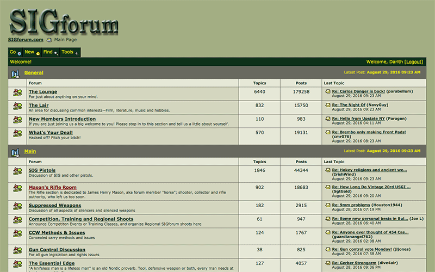Open 'Re: Anyone ever thought of 454 Cas...' topic

click(370, 232)
